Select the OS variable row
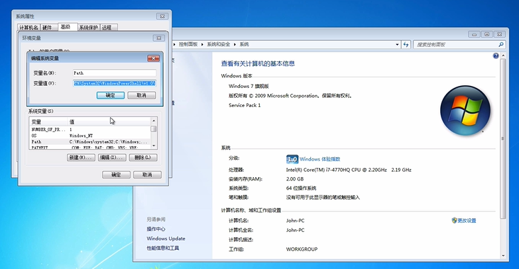This screenshot has width=519, height=269. [x=89, y=135]
